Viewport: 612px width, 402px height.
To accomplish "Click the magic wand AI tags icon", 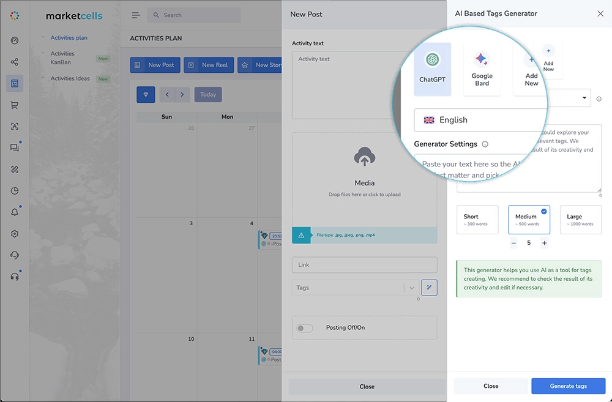I will pyautogui.click(x=430, y=288).
